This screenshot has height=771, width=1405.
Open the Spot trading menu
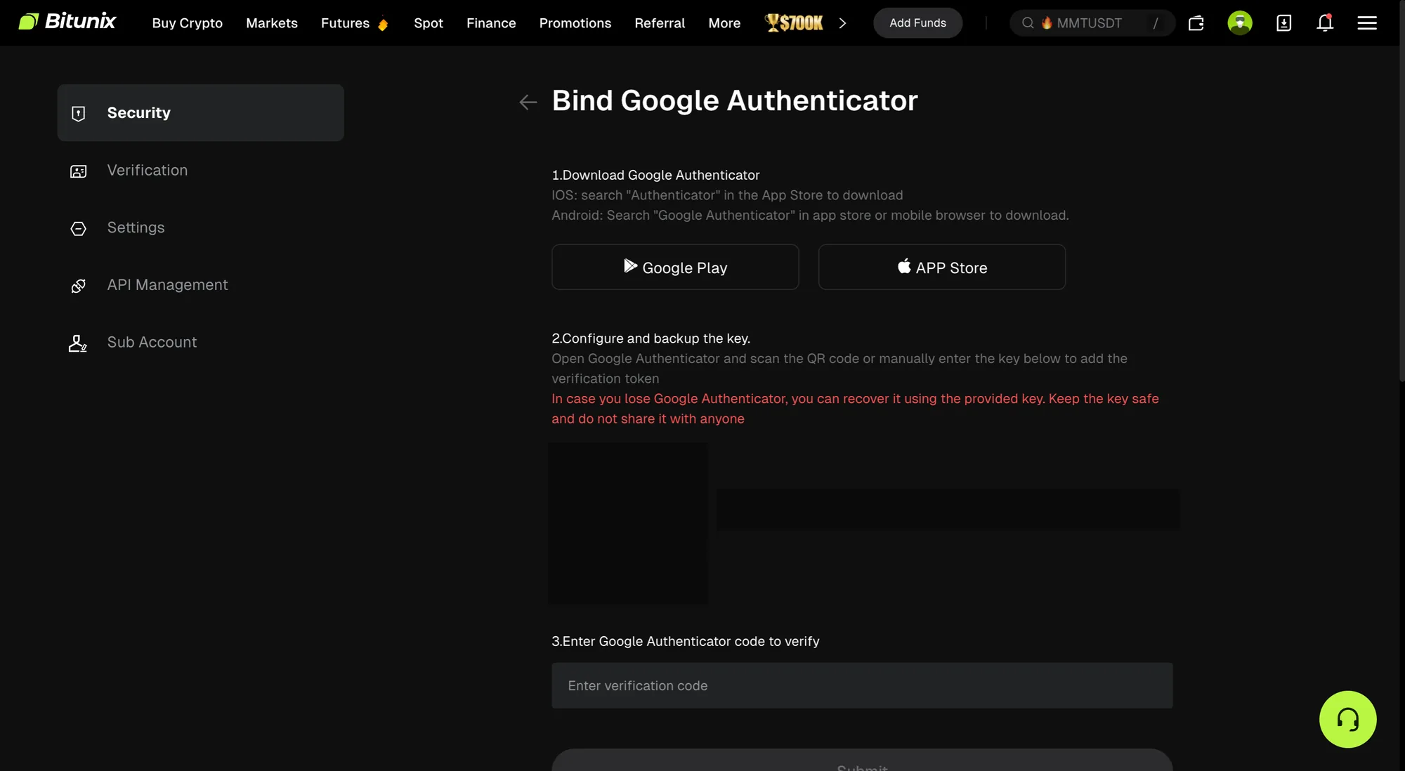point(429,23)
